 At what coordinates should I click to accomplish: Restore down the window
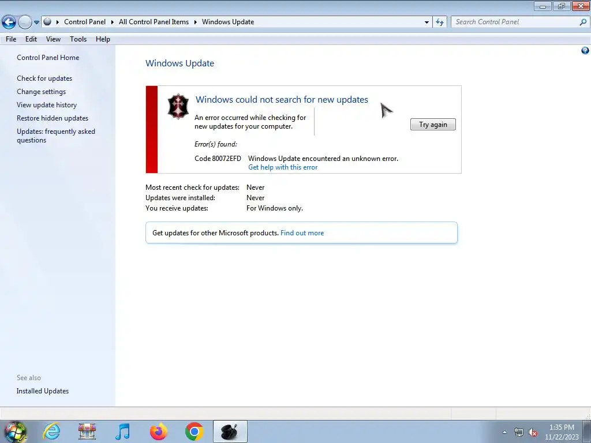tap(562, 6)
